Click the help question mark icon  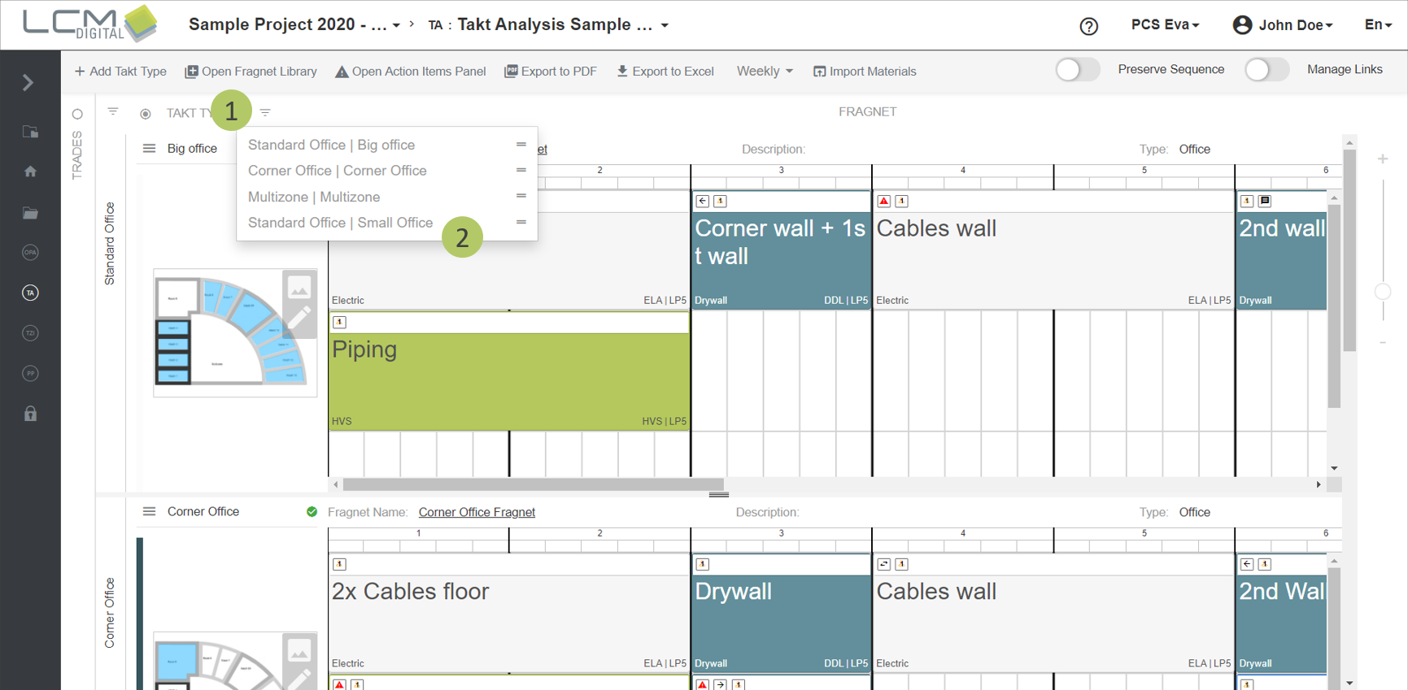pyautogui.click(x=1088, y=26)
